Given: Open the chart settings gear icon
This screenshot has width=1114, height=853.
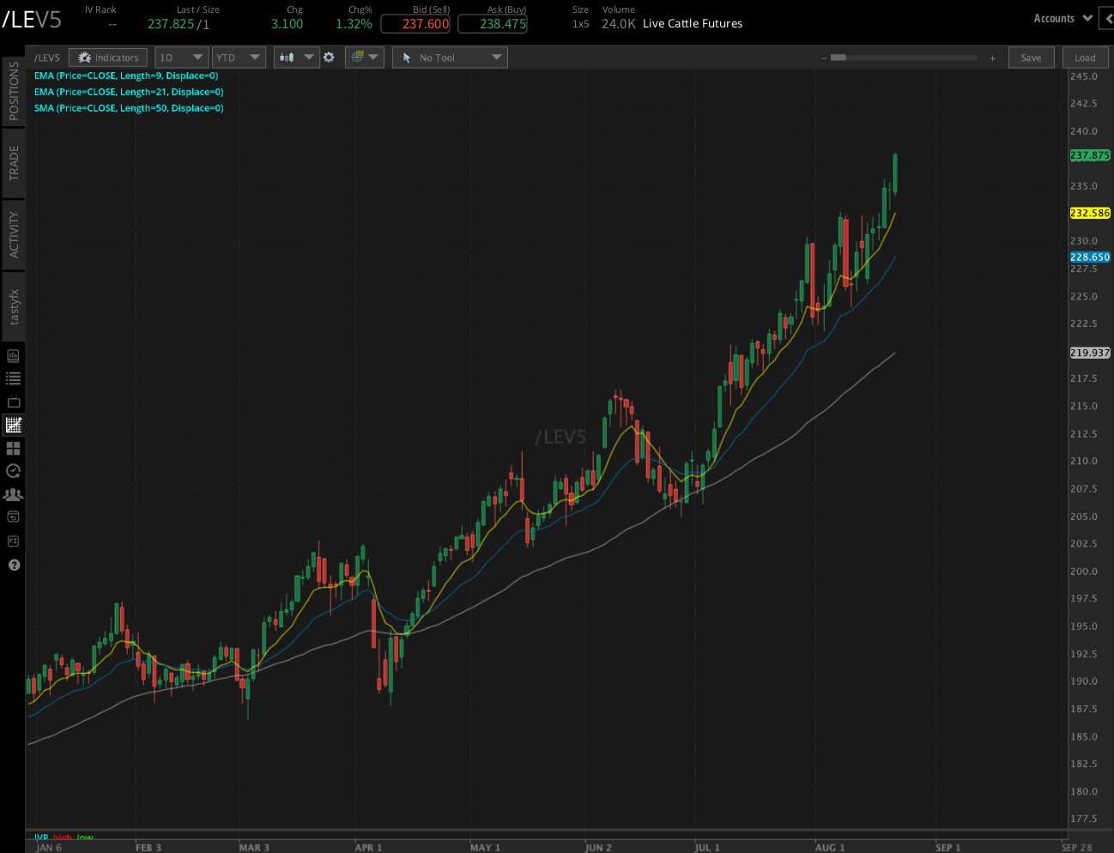Looking at the screenshot, I should point(328,57).
